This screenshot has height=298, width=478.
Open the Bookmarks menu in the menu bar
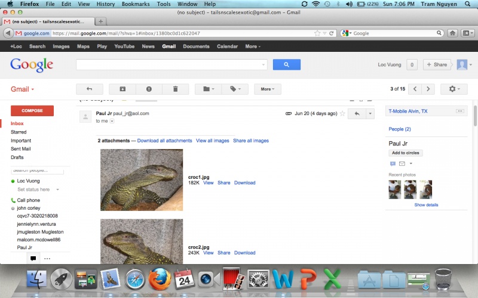(136, 4)
